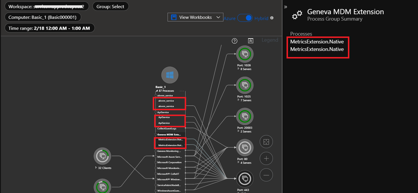Click the Windows machine icon for Basic_1

pyautogui.click(x=170, y=75)
